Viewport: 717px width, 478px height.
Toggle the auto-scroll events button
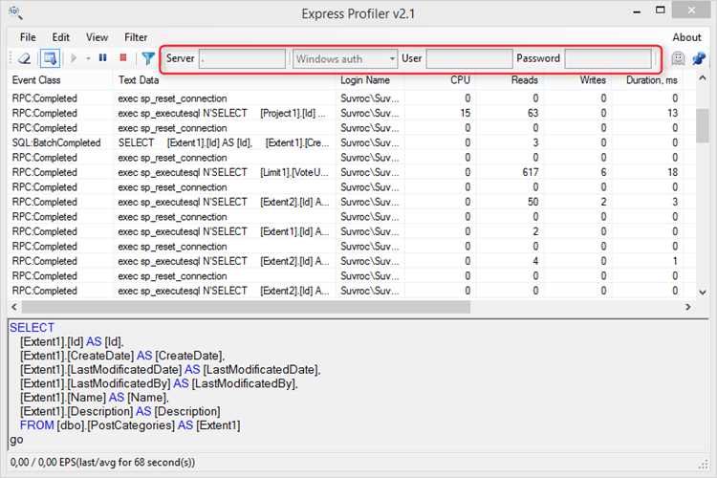click(50, 58)
